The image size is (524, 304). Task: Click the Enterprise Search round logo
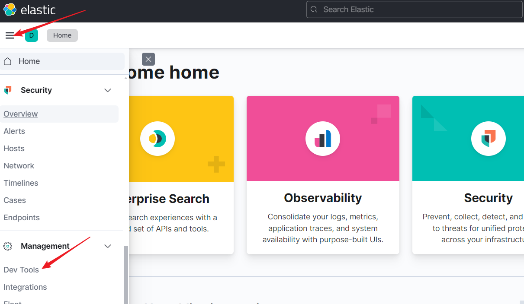(x=158, y=139)
